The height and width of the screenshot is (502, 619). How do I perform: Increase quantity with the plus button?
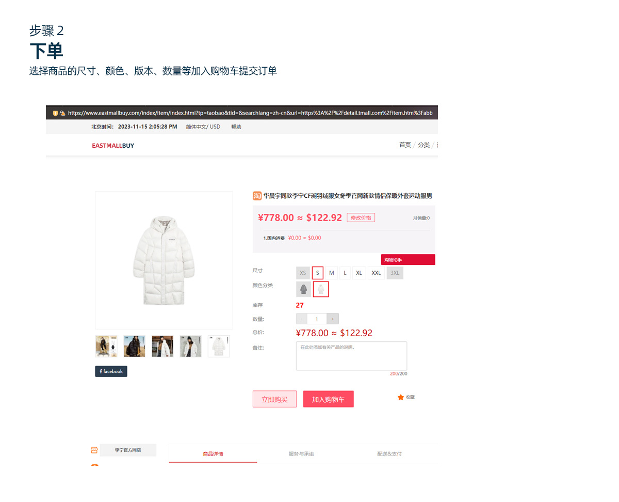click(x=333, y=319)
